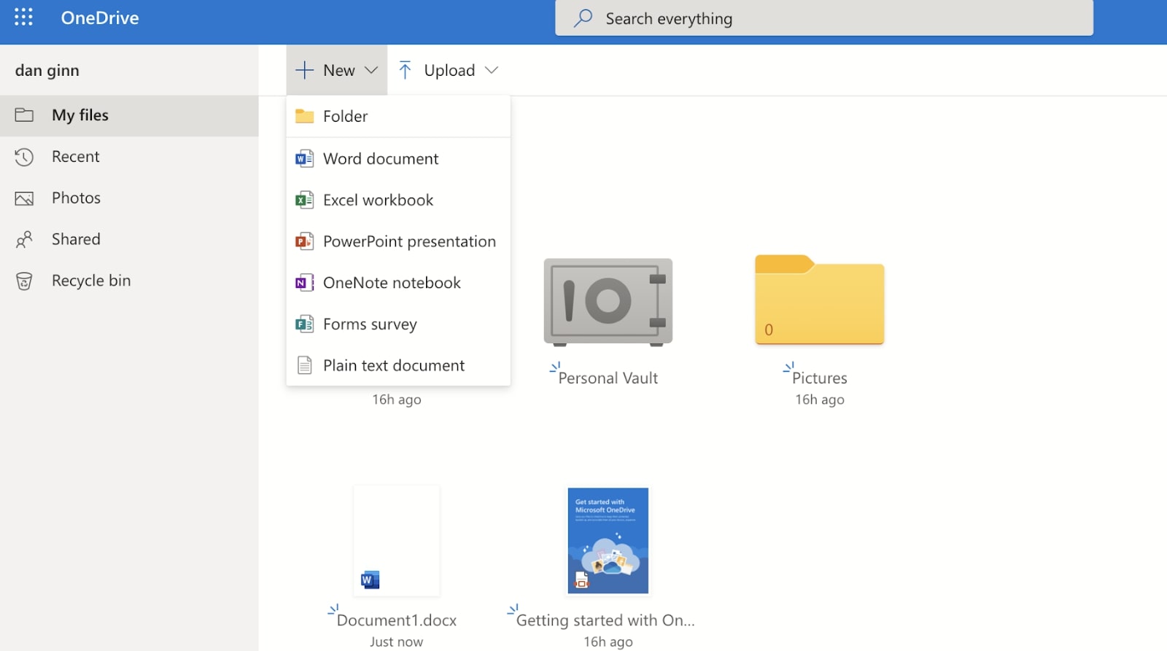This screenshot has width=1167, height=651.
Task: Create a new OneNote notebook
Action: [x=398, y=283]
